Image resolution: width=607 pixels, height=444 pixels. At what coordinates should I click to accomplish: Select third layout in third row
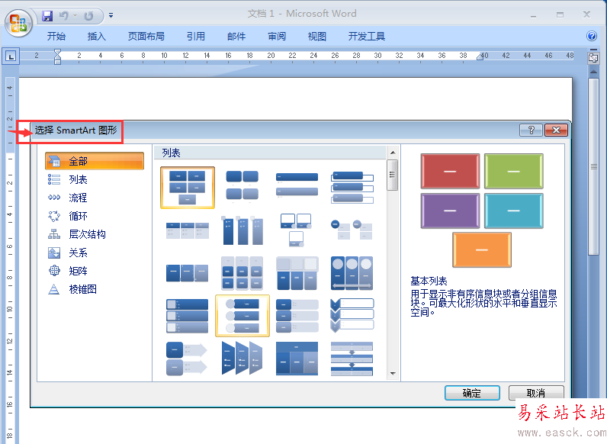(297, 273)
